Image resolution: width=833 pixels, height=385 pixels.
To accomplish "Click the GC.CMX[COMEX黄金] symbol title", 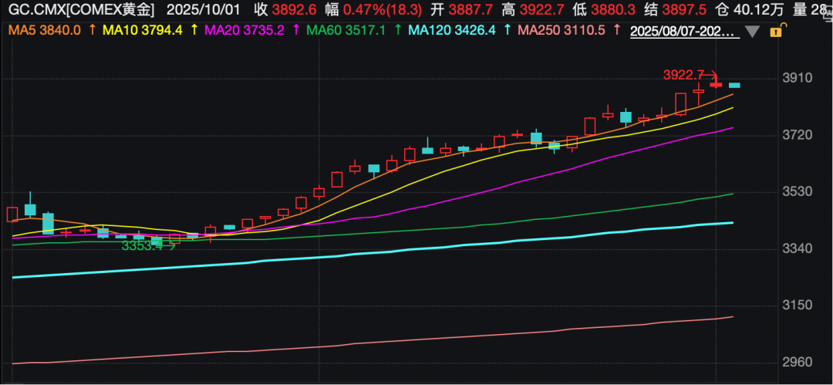I will 78,10.
